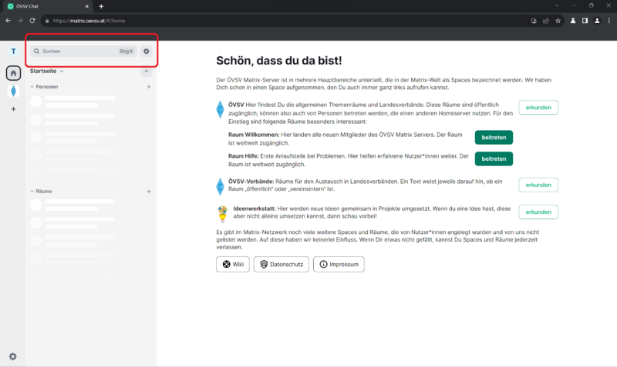Join Raum Willkommen with beitreten
Image resolution: width=617 pixels, height=367 pixels.
(494, 138)
